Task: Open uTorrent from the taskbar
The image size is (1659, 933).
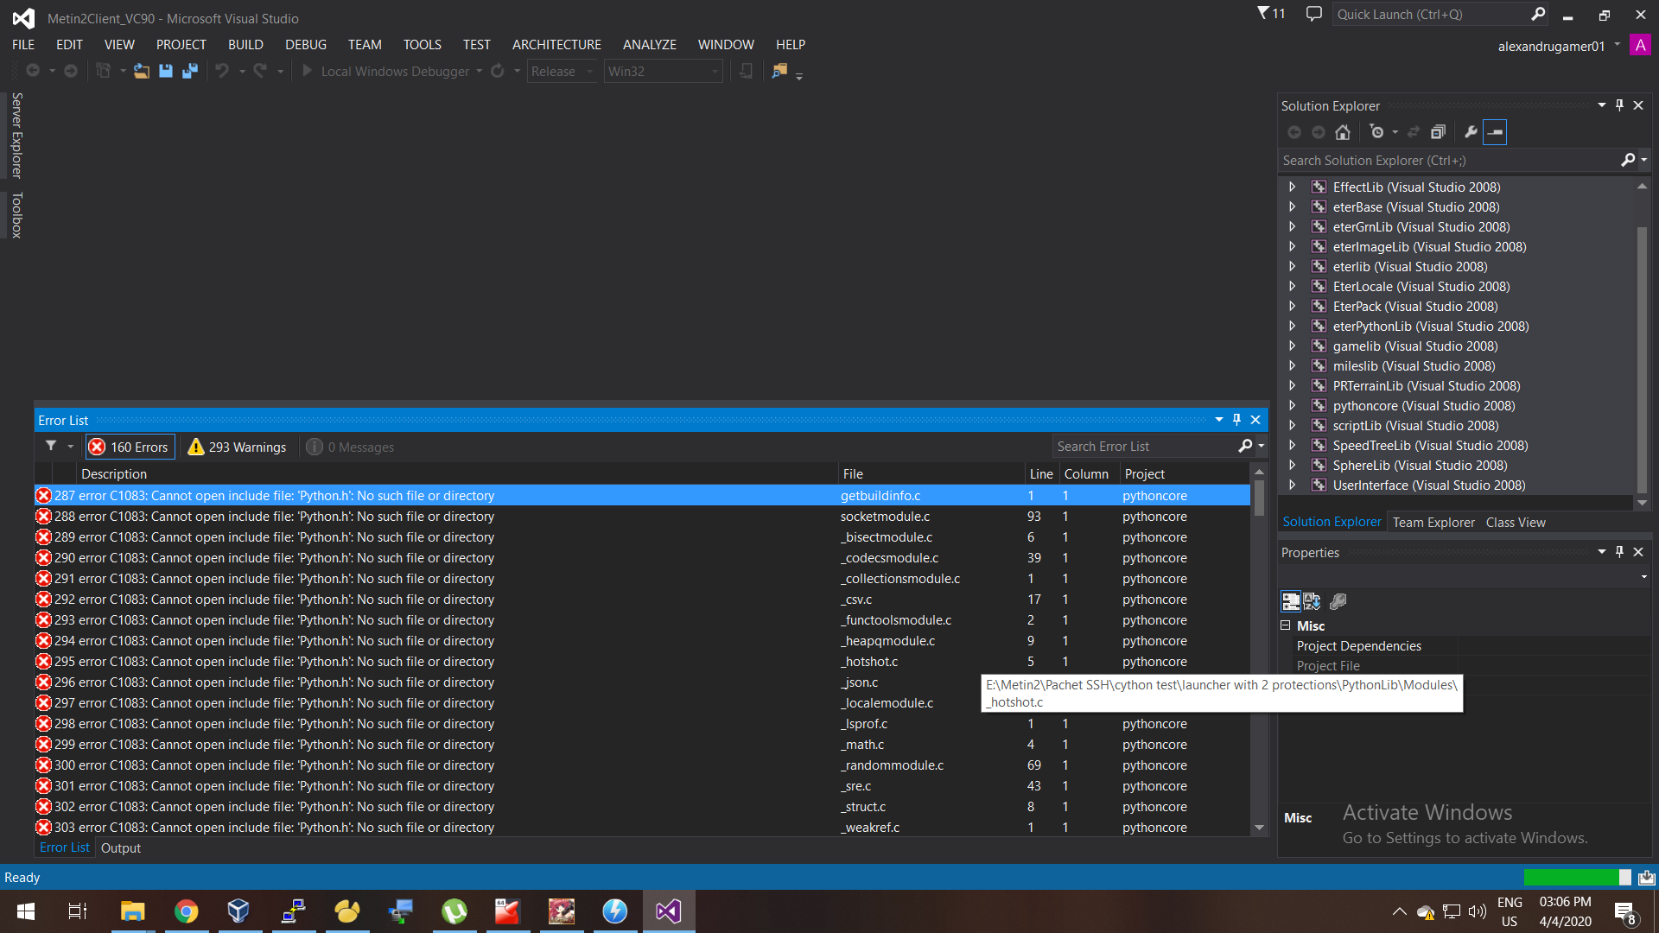Action: tap(454, 911)
